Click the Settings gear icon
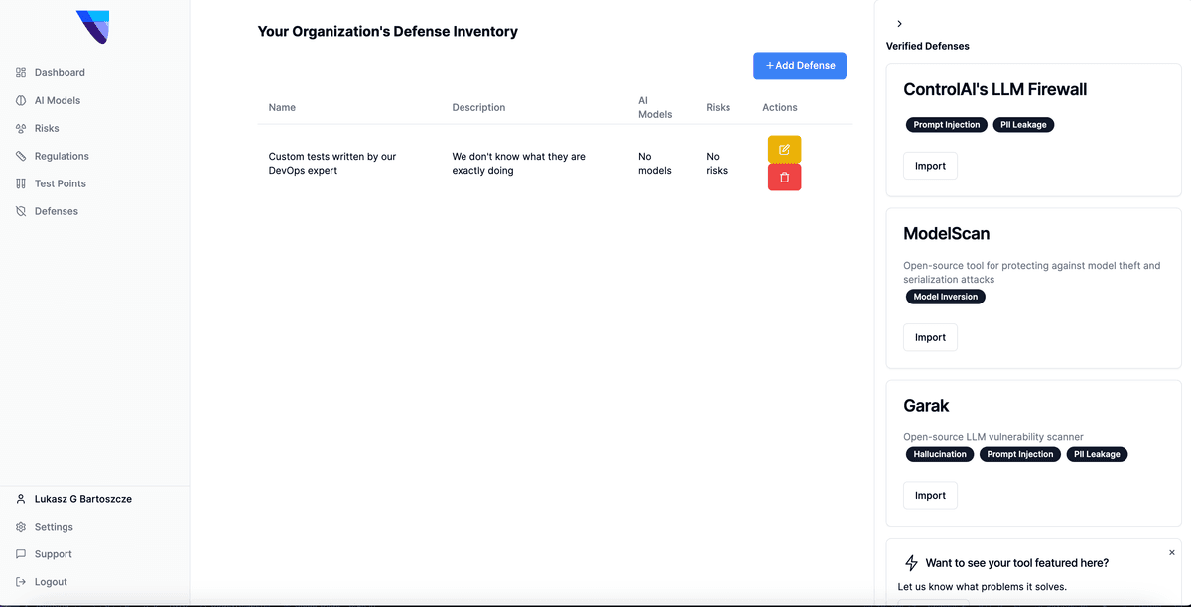The image size is (1191, 607). (21, 527)
